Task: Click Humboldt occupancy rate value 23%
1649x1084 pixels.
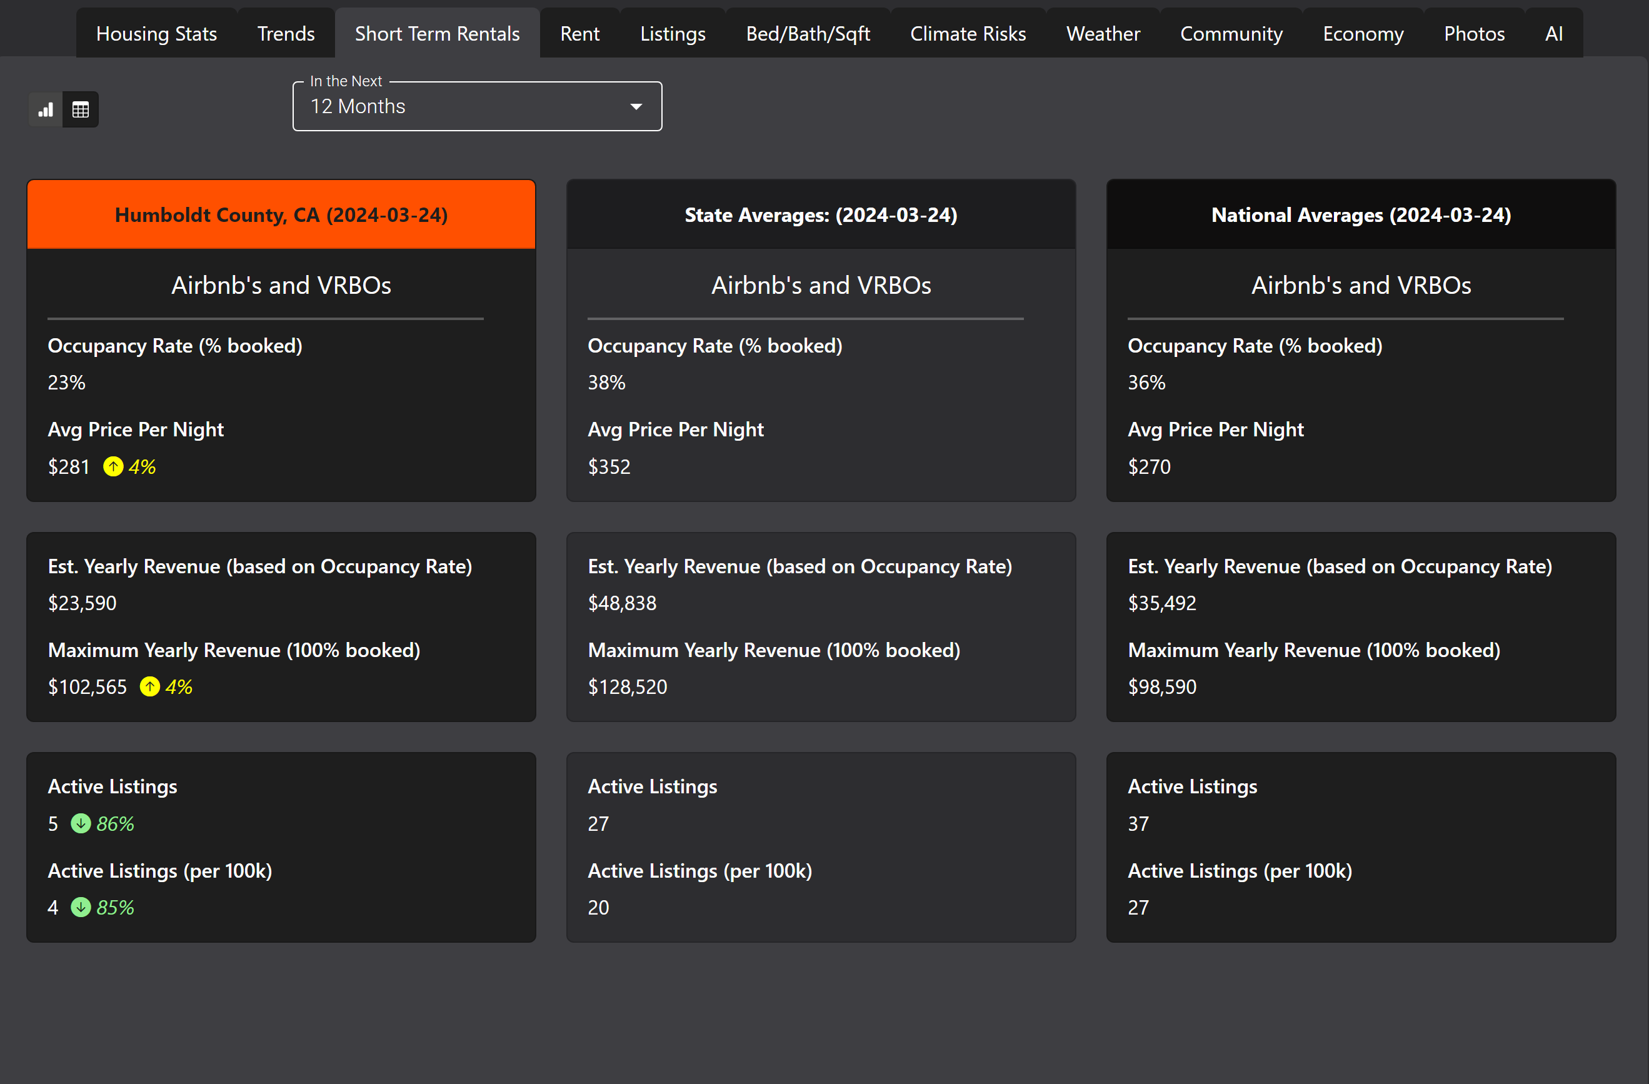Action: point(66,383)
